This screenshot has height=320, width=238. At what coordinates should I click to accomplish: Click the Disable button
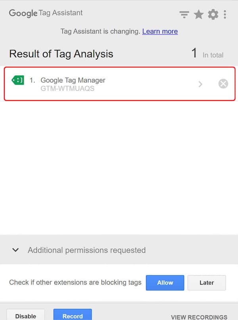[x=25, y=316]
